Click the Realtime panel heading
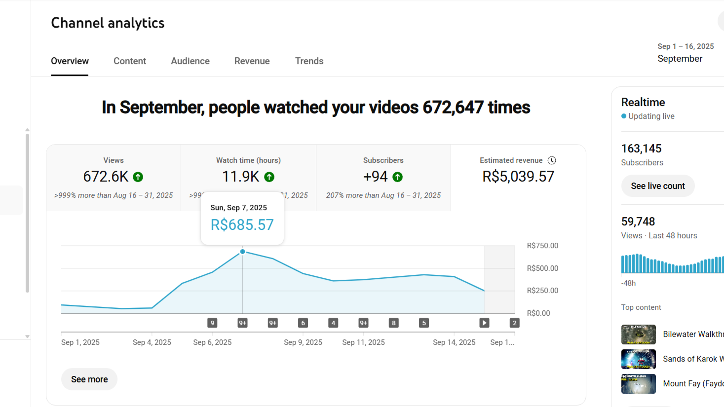724x407 pixels. coord(643,102)
